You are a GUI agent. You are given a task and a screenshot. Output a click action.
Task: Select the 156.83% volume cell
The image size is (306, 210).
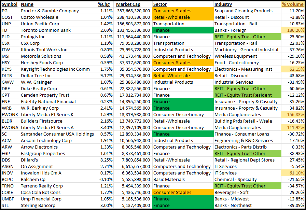[x=293, y=115]
